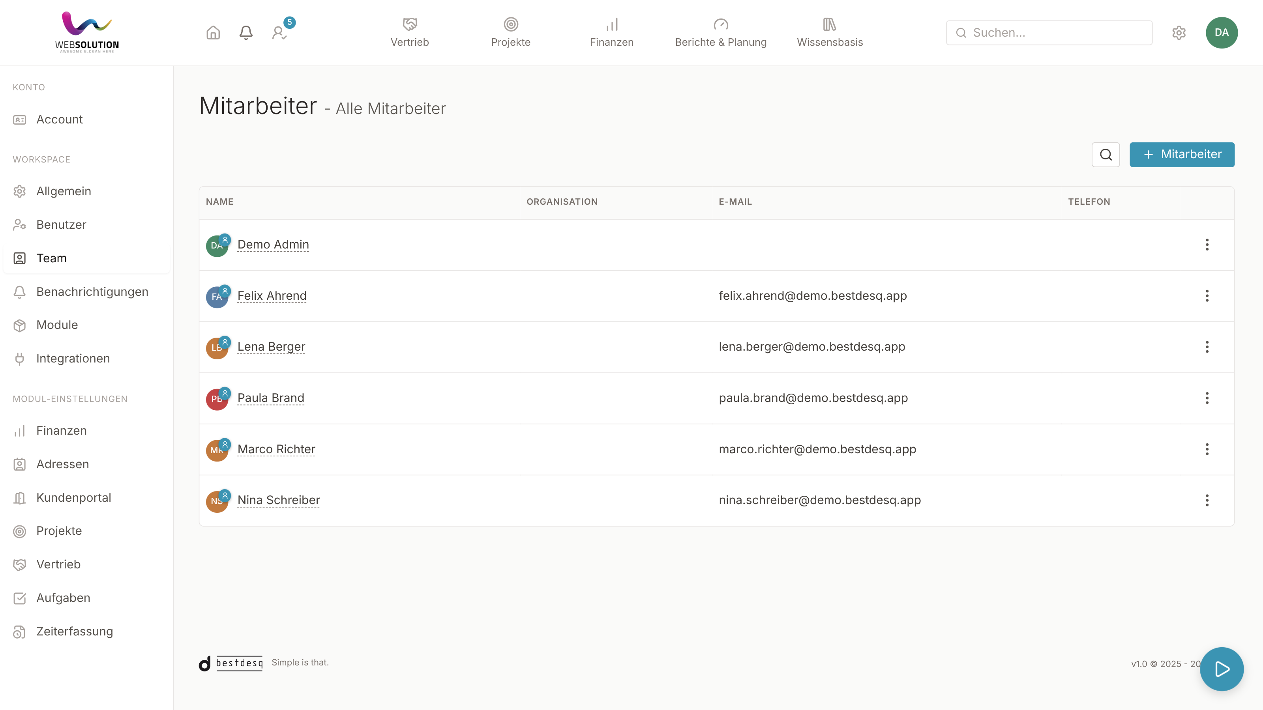Go to Finanzen in top navigation

coord(611,33)
